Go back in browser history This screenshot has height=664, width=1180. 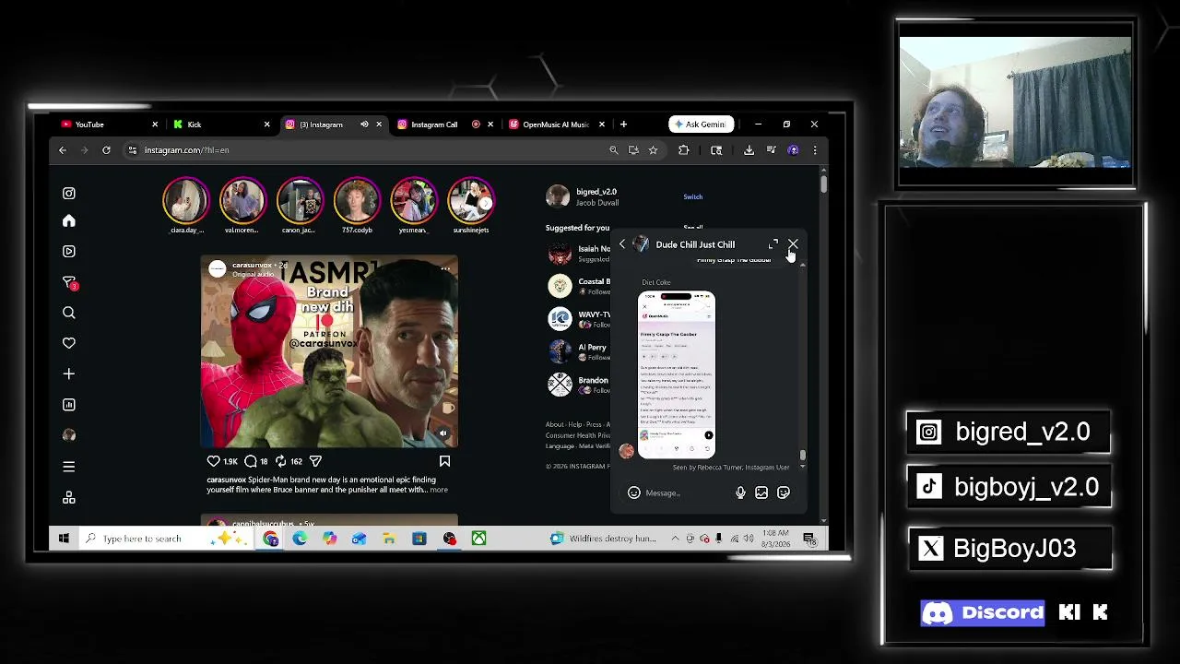coord(63,150)
